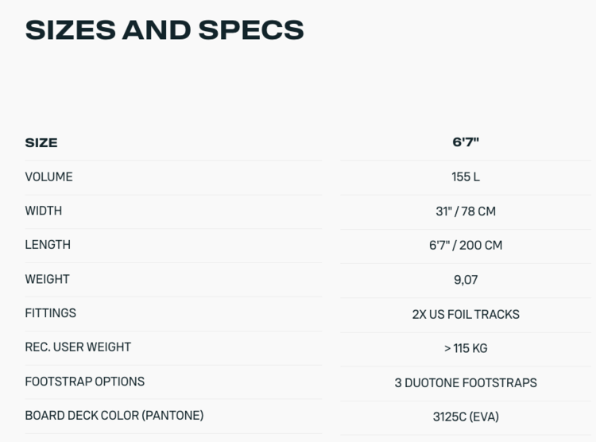Screen dimensions: 596x442
Task: Select the 6'7" size column header
Action: click(466, 143)
